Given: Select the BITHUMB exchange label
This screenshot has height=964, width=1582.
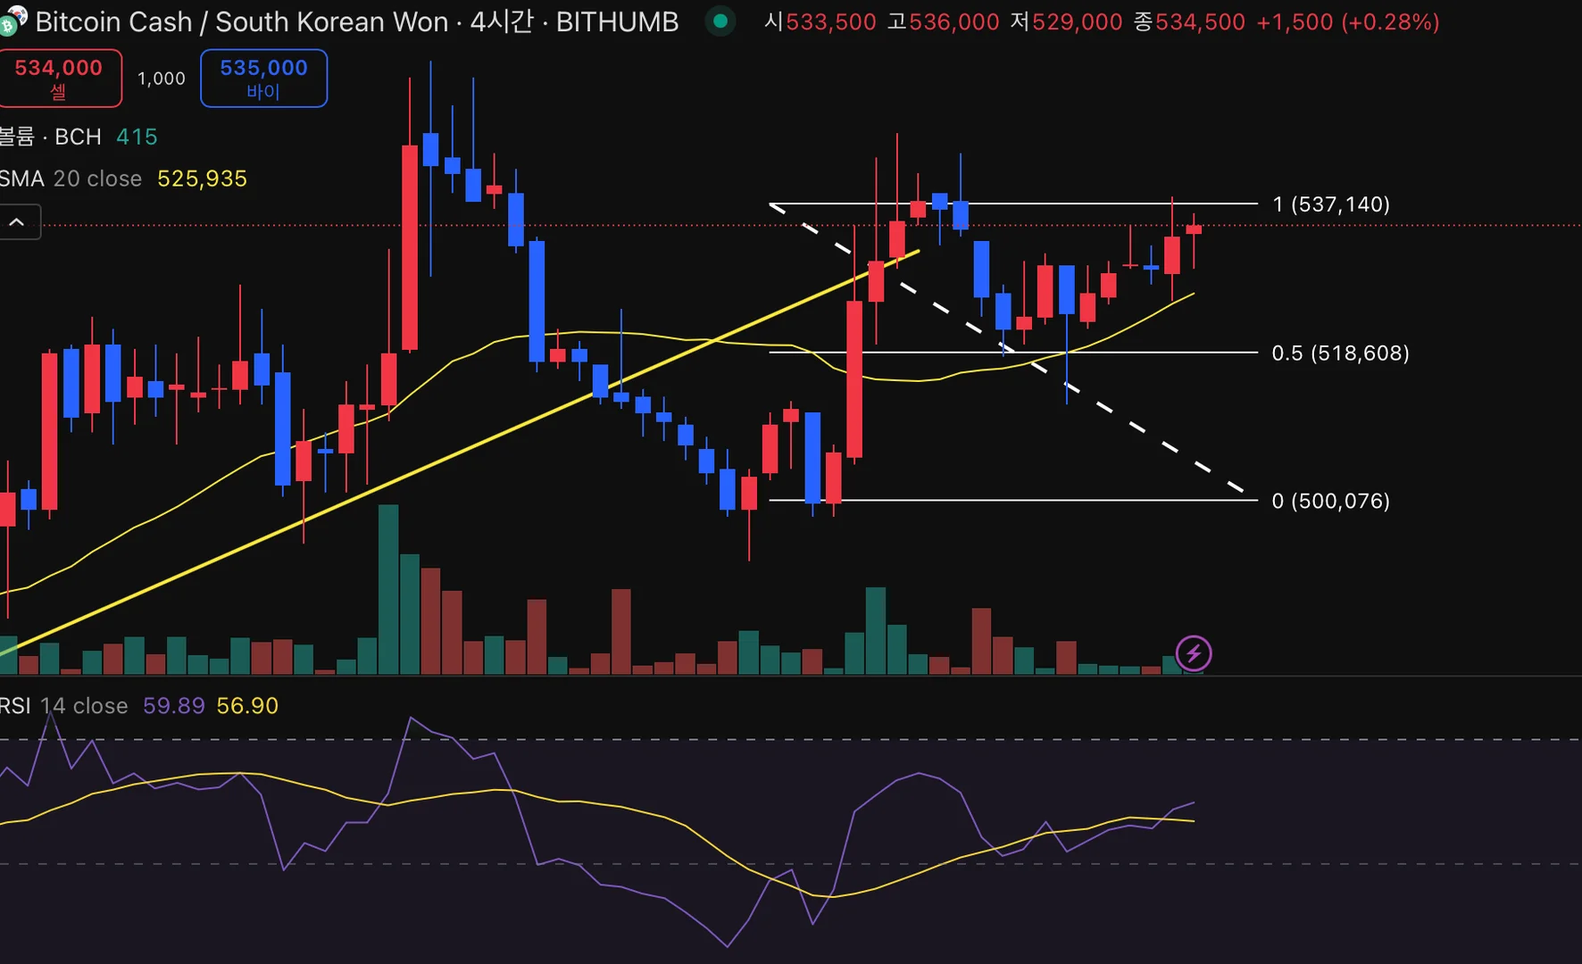Looking at the screenshot, I should click(x=617, y=21).
